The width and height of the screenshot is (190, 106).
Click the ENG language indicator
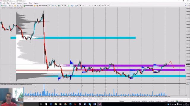pos(180,104)
